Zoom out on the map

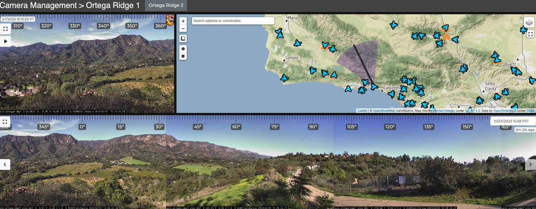(183, 29)
